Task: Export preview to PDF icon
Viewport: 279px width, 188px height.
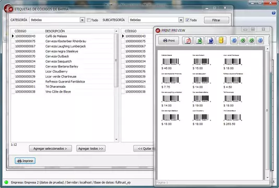Action: pyautogui.click(x=188, y=41)
